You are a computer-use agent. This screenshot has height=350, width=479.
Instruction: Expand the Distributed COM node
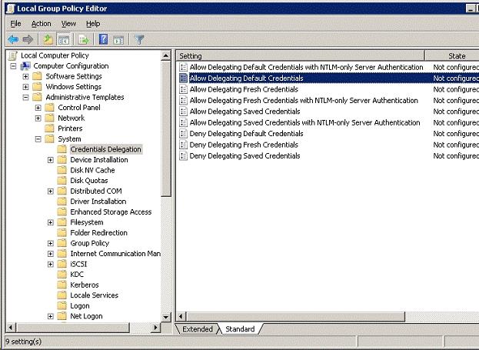(51, 192)
